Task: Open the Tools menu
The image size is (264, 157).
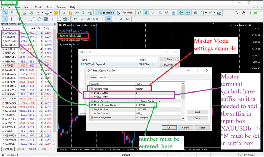Action: pos(49,7)
